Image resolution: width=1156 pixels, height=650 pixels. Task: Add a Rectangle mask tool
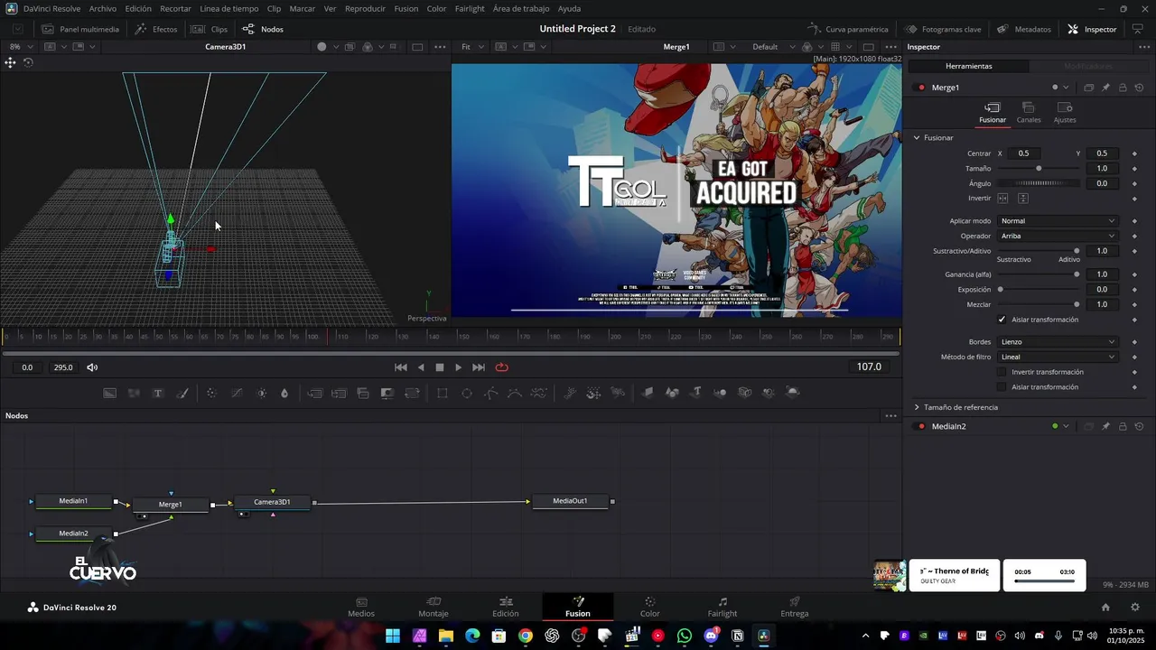coord(443,393)
